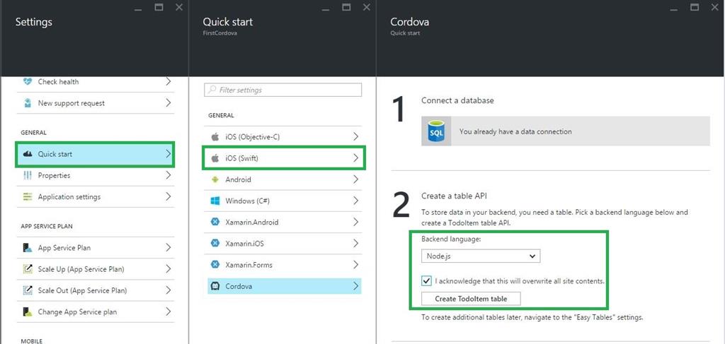
Task: Click the New support request icon
Action: pyautogui.click(x=28, y=103)
